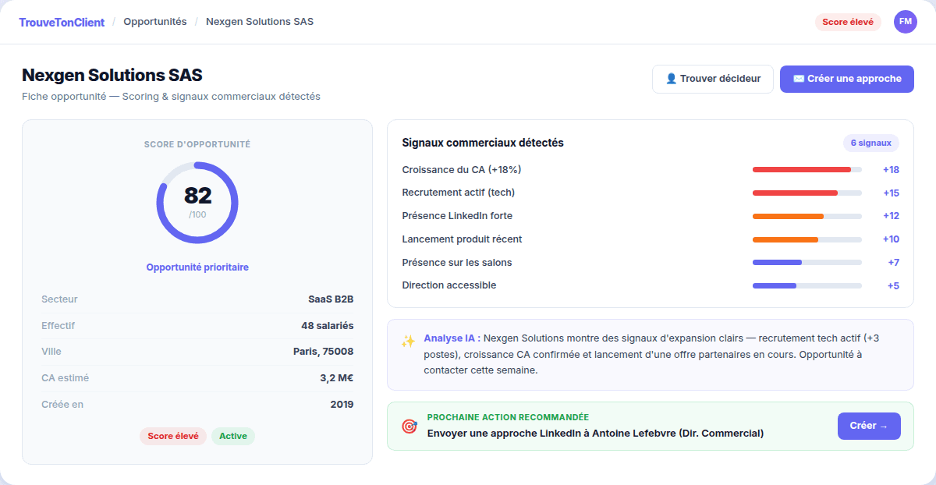This screenshot has width=936, height=485.
Task: Click the Lancement produit récent progress bar
Action: coord(807,239)
